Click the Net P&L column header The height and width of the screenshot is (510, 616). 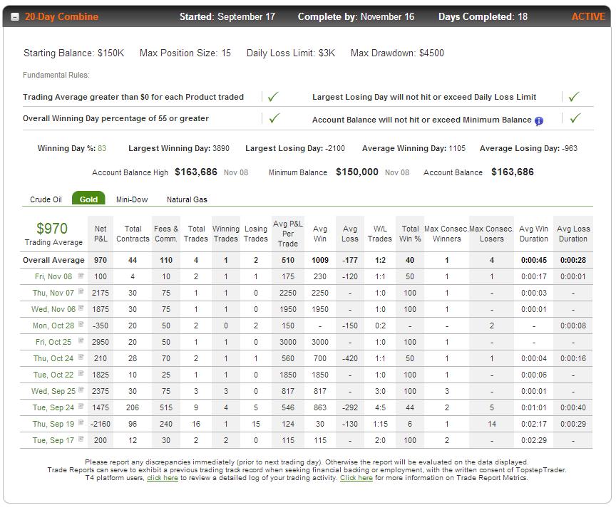click(101, 234)
